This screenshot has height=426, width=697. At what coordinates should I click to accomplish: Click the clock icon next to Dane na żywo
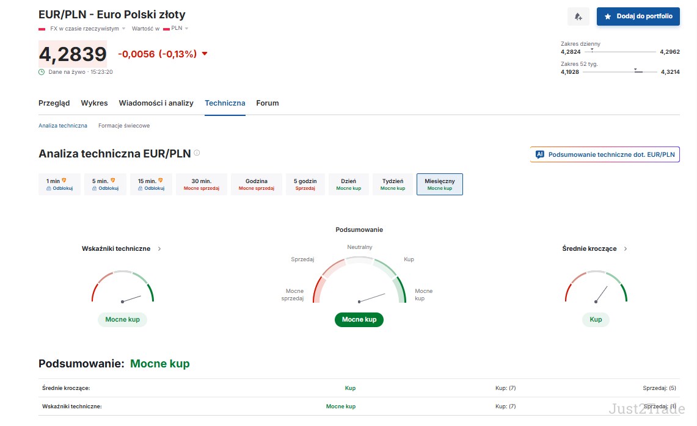(42, 72)
